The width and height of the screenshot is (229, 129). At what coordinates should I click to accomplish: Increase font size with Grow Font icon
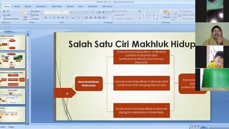pyautogui.click(x=72, y=13)
